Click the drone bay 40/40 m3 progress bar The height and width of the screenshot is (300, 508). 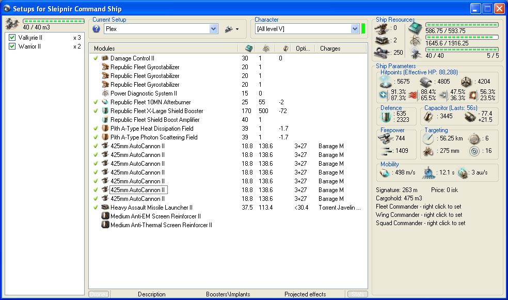[x=54, y=21]
